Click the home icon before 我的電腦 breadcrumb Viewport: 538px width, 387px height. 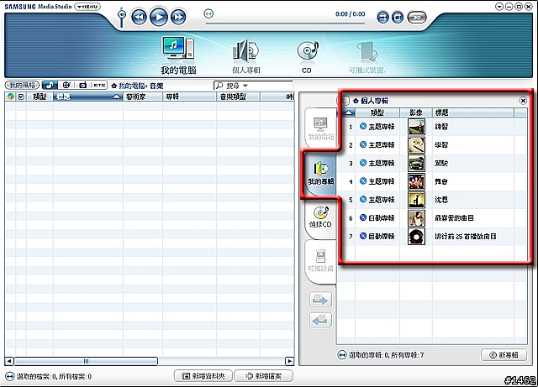(114, 86)
